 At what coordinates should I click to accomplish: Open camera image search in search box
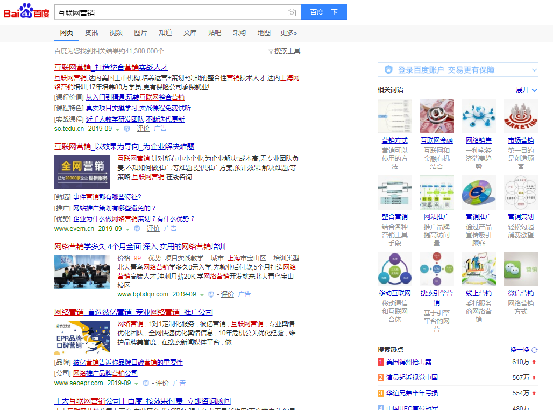(292, 12)
